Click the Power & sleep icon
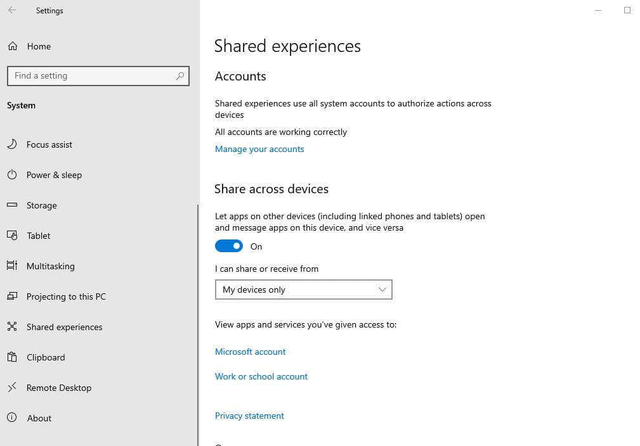 12,175
